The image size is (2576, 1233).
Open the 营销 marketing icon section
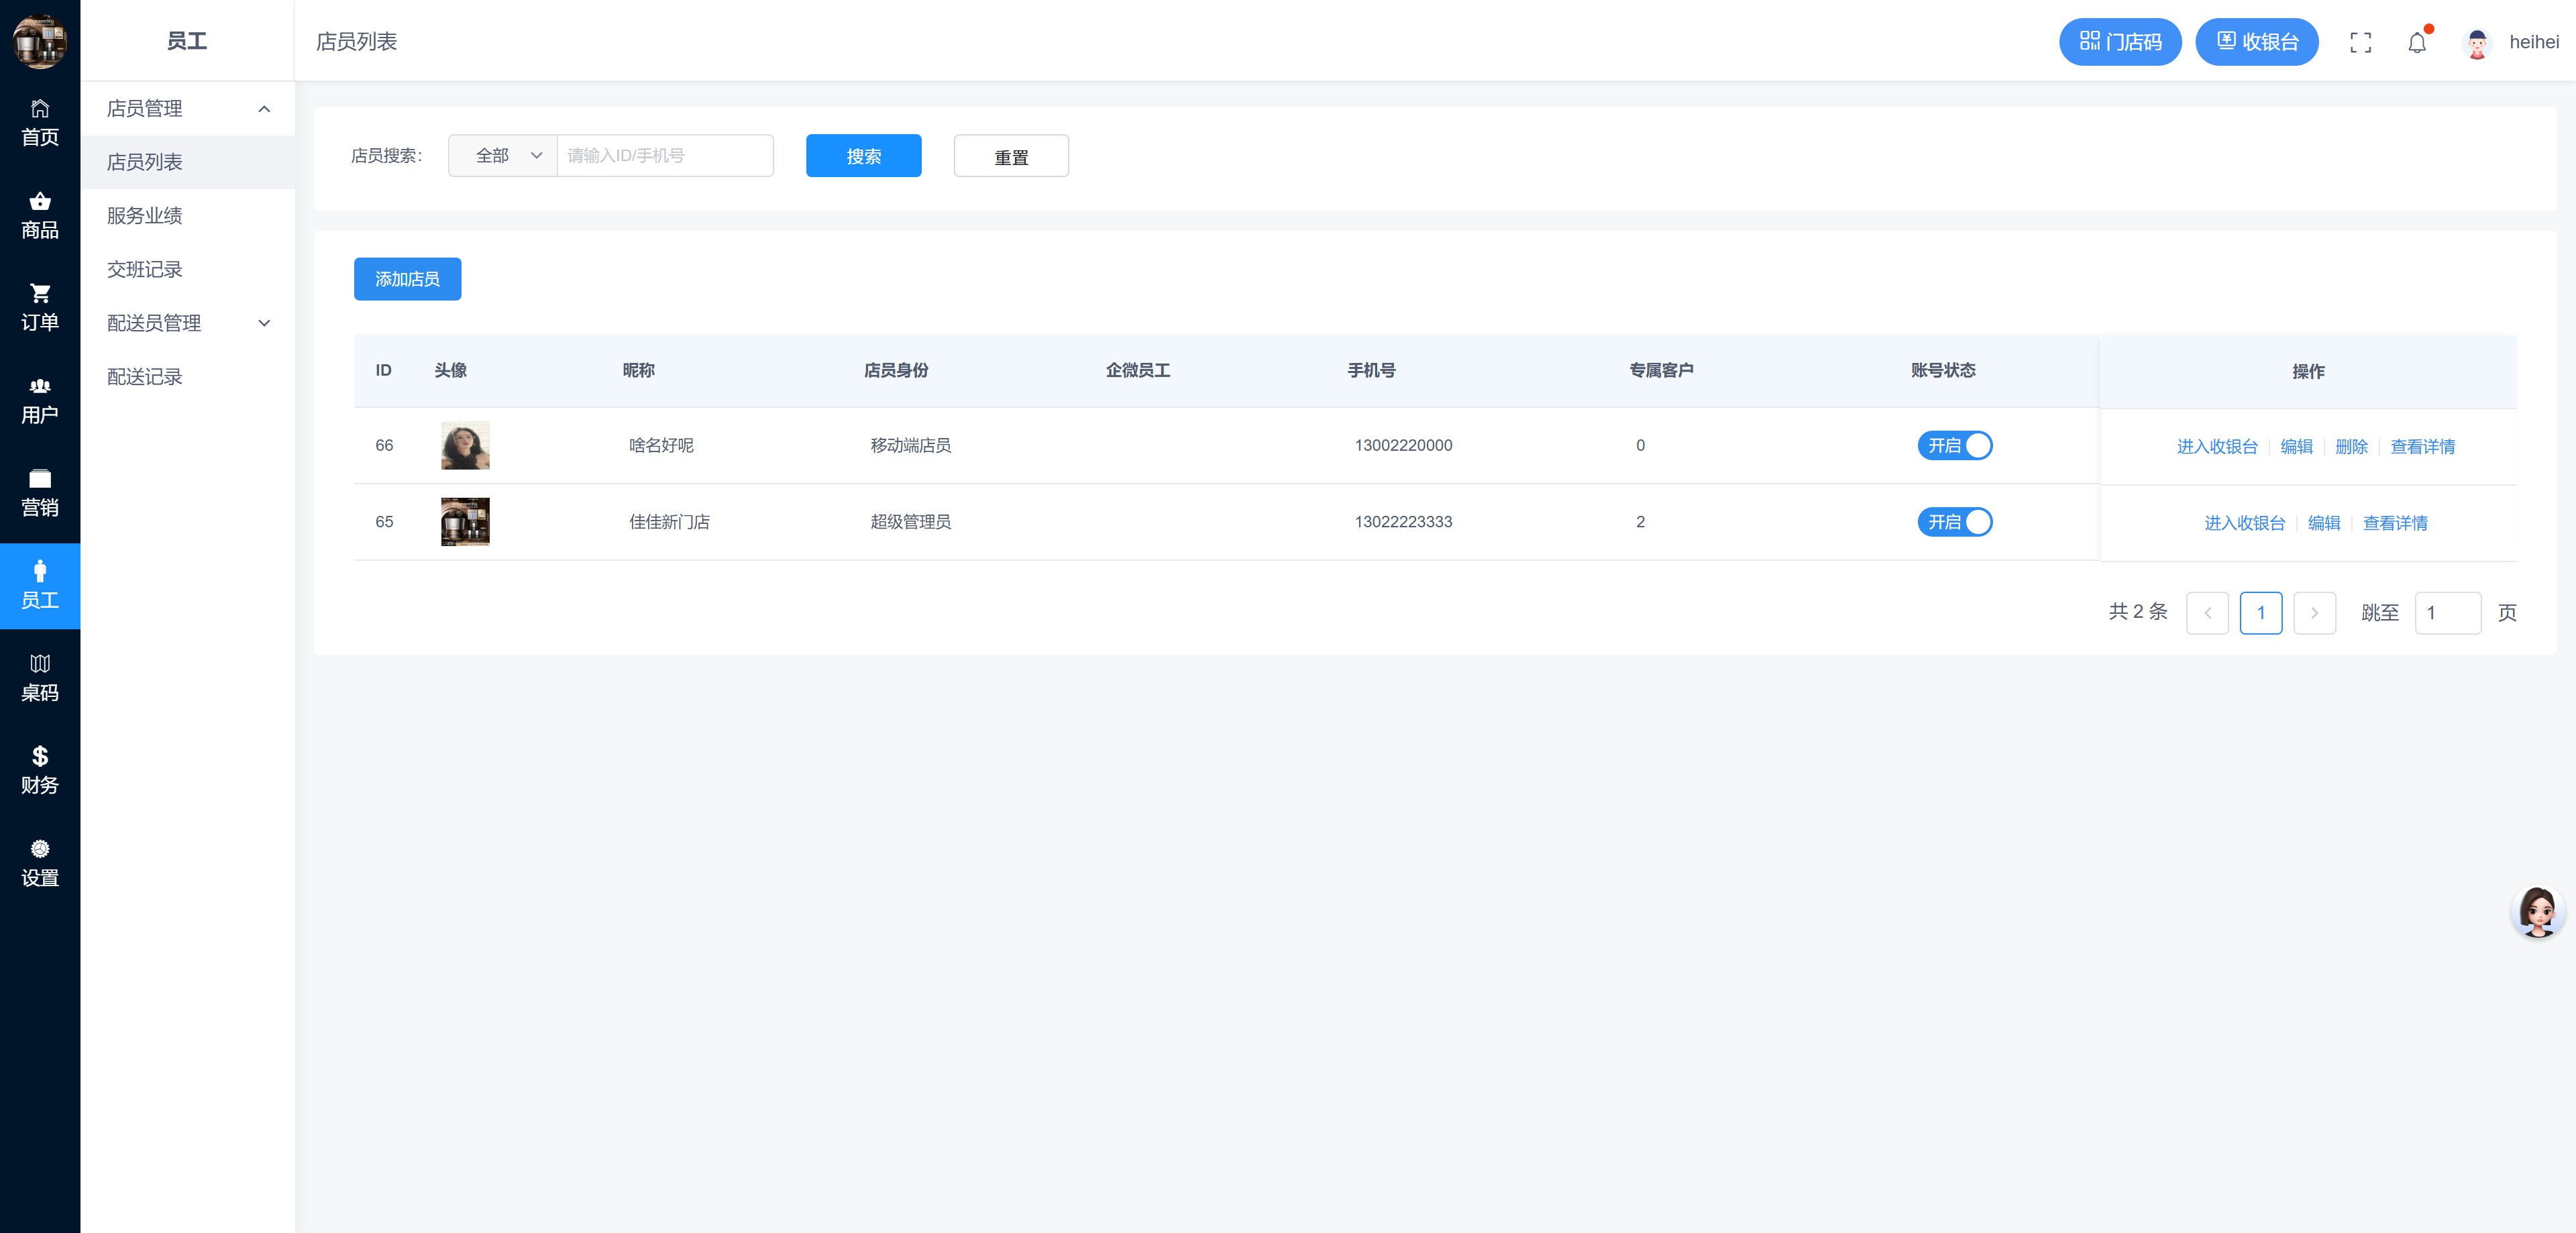tap(40, 492)
